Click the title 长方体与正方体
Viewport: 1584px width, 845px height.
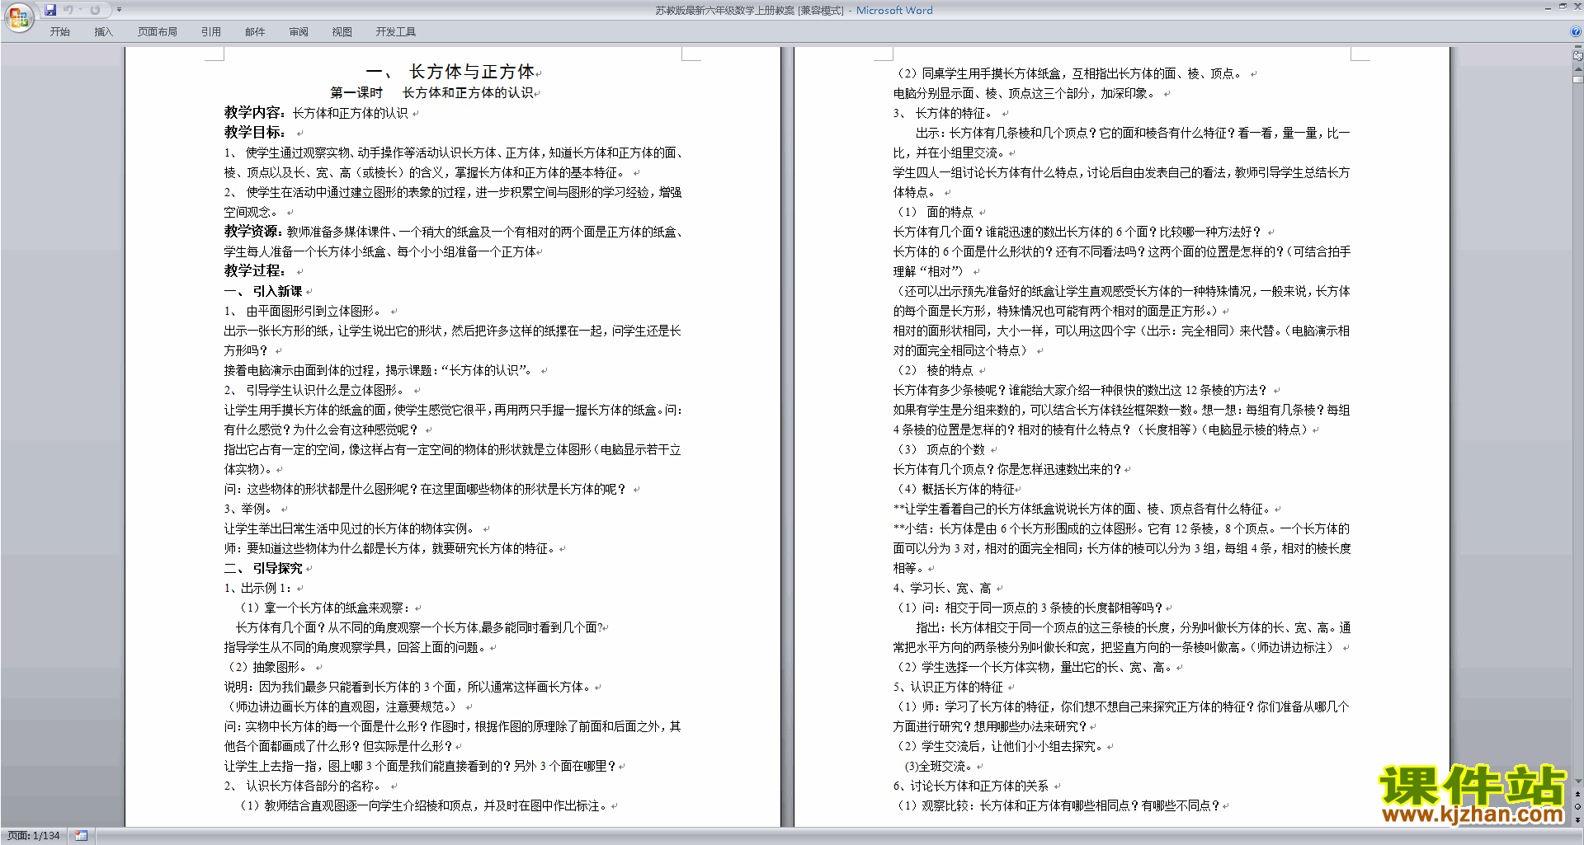tap(471, 72)
